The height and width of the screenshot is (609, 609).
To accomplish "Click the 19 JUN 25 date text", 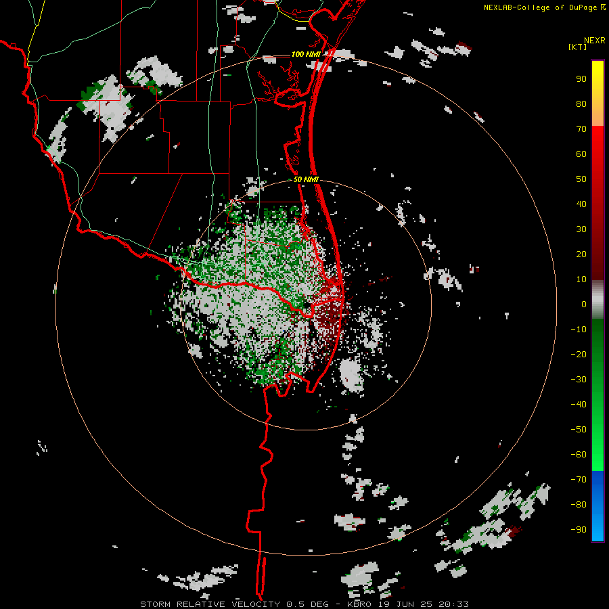I will click(x=405, y=604).
